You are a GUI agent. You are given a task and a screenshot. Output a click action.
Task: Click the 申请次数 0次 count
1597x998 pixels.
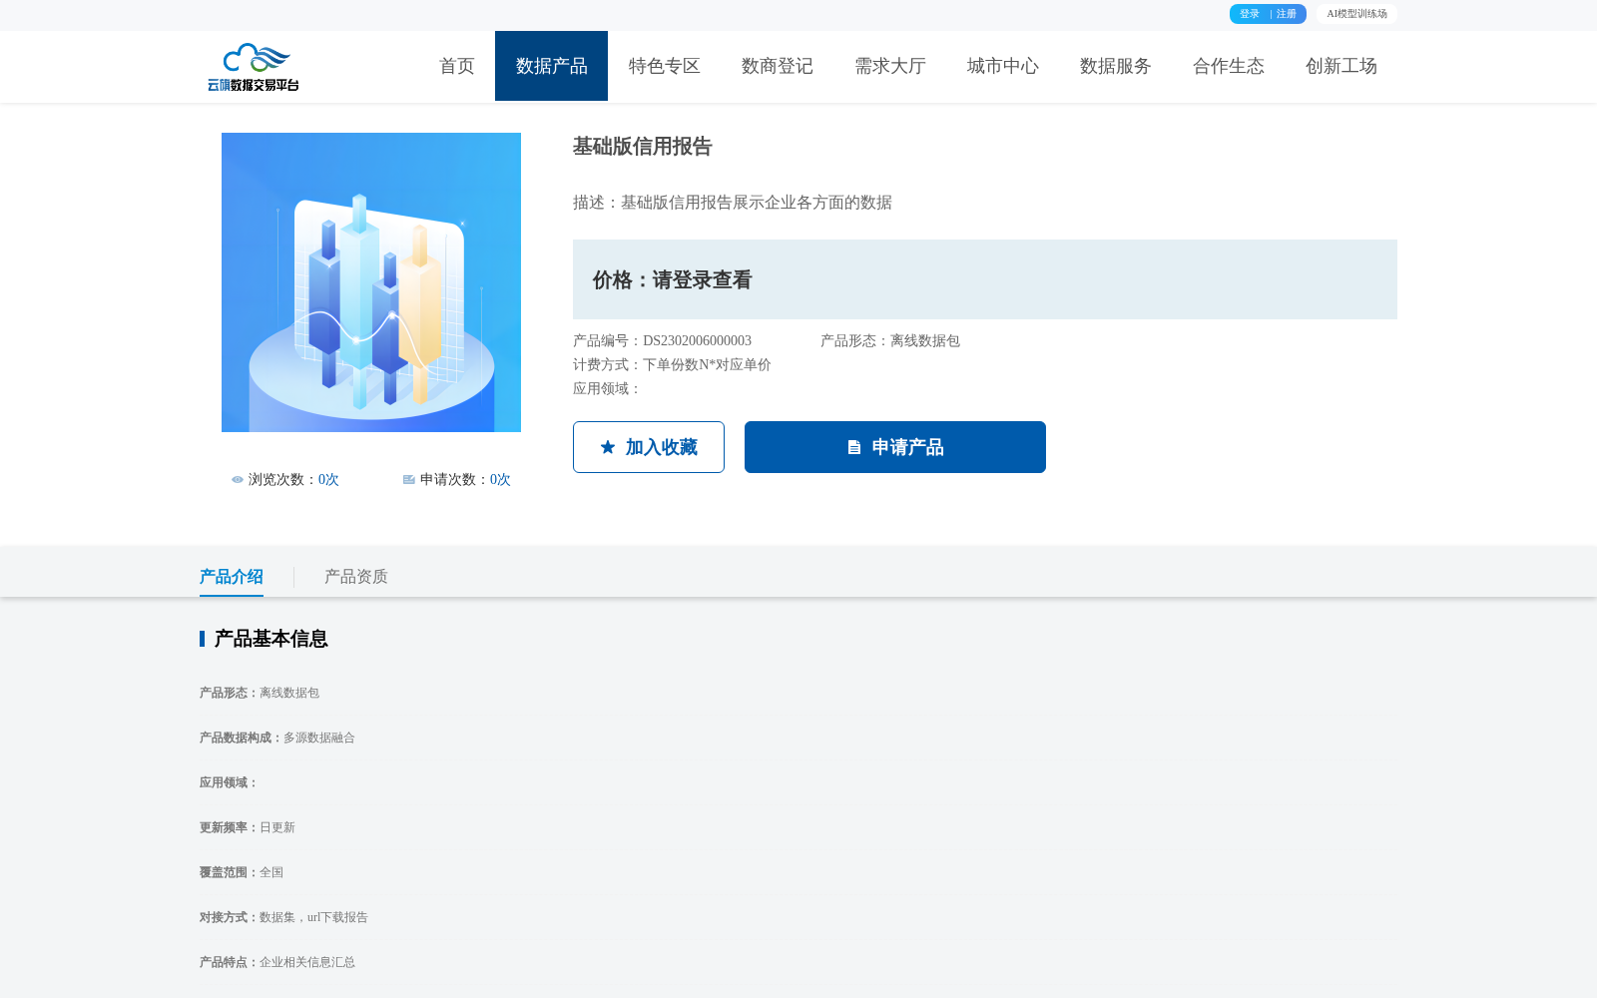500,480
